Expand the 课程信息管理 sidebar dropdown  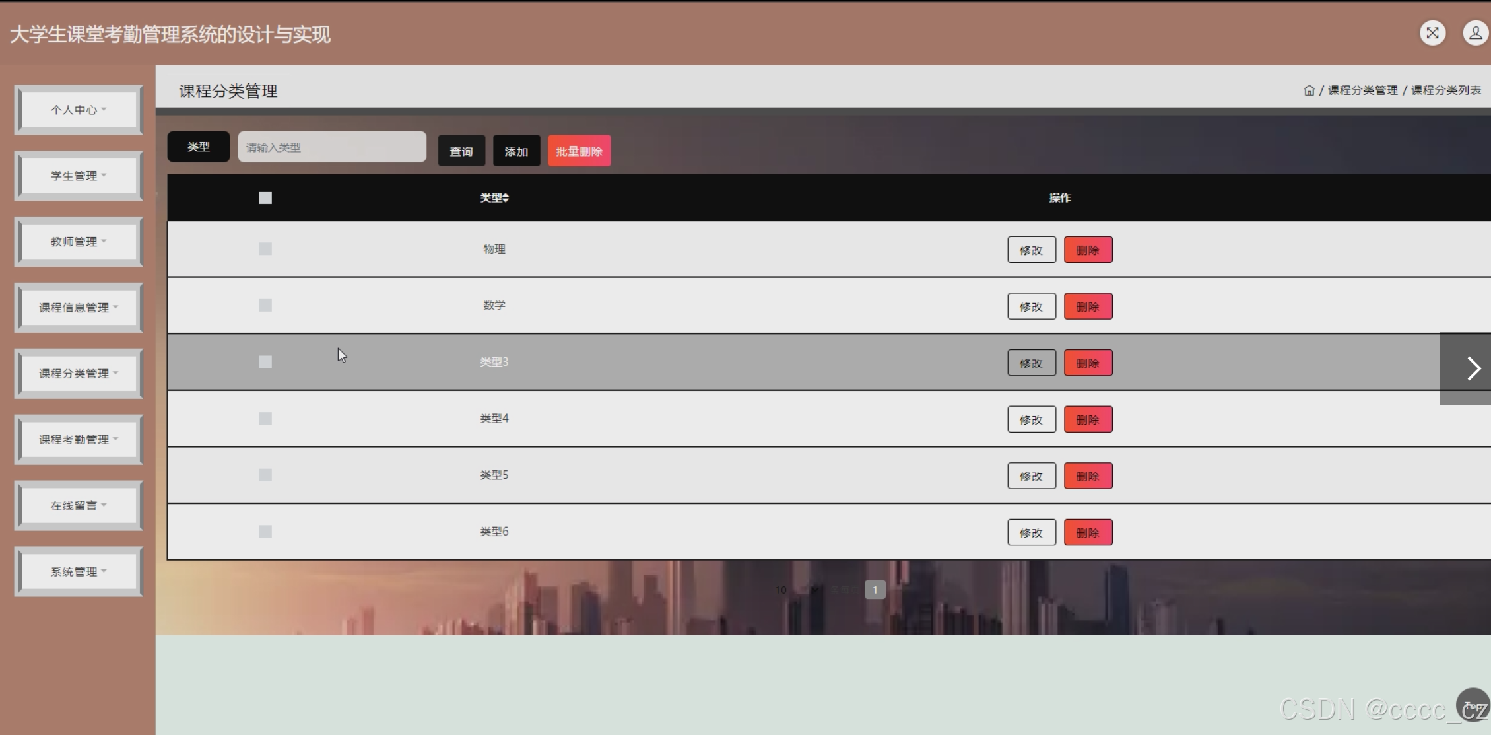coord(79,308)
